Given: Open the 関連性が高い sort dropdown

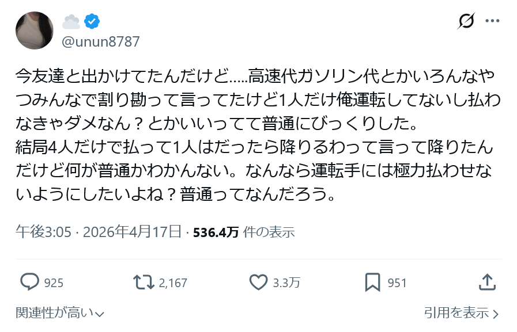Looking at the screenshot, I should [60, 313].
